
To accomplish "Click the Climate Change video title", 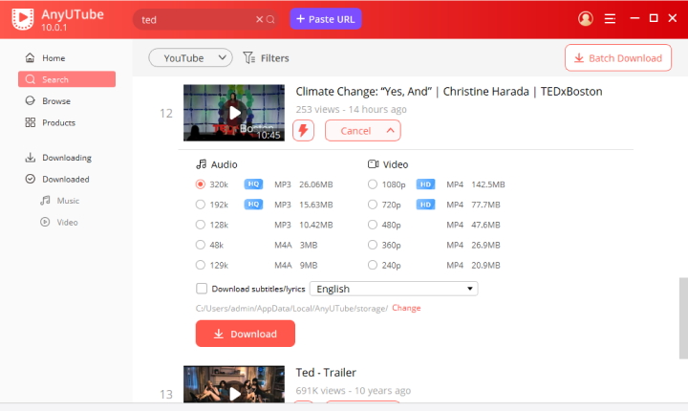I will [449, 92].
